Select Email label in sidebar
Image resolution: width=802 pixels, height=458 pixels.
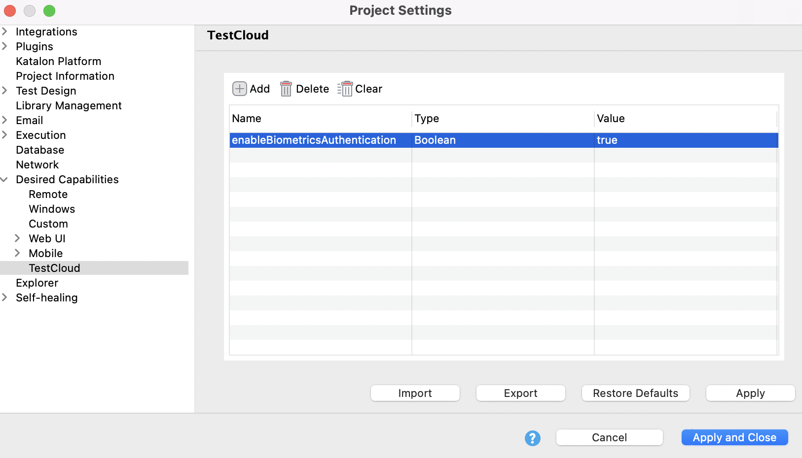tap(30, 120)
